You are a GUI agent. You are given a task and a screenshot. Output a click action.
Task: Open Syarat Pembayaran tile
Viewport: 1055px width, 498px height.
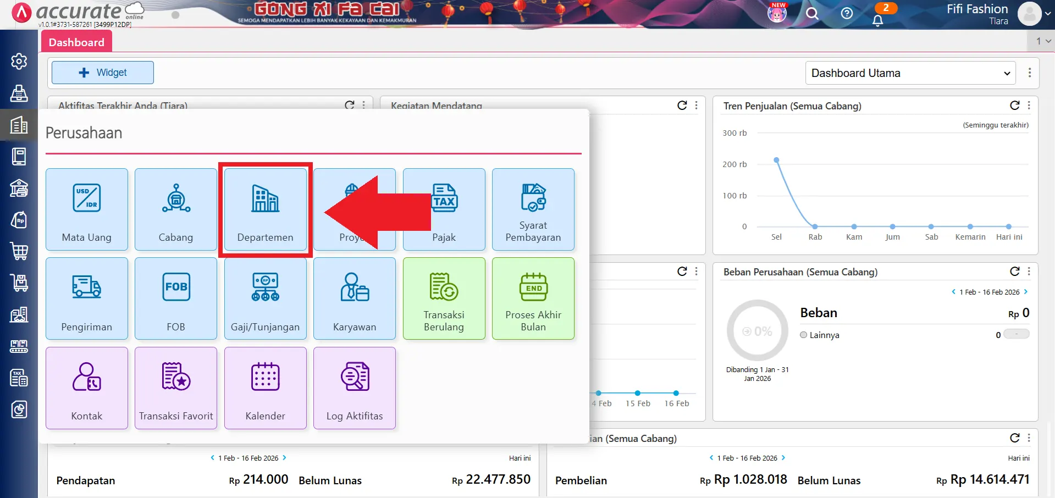click(x=533, y=209)
